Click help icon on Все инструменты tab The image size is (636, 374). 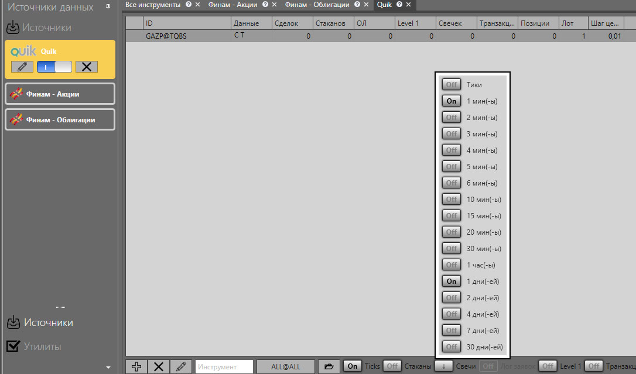click(x=188, y=5)
